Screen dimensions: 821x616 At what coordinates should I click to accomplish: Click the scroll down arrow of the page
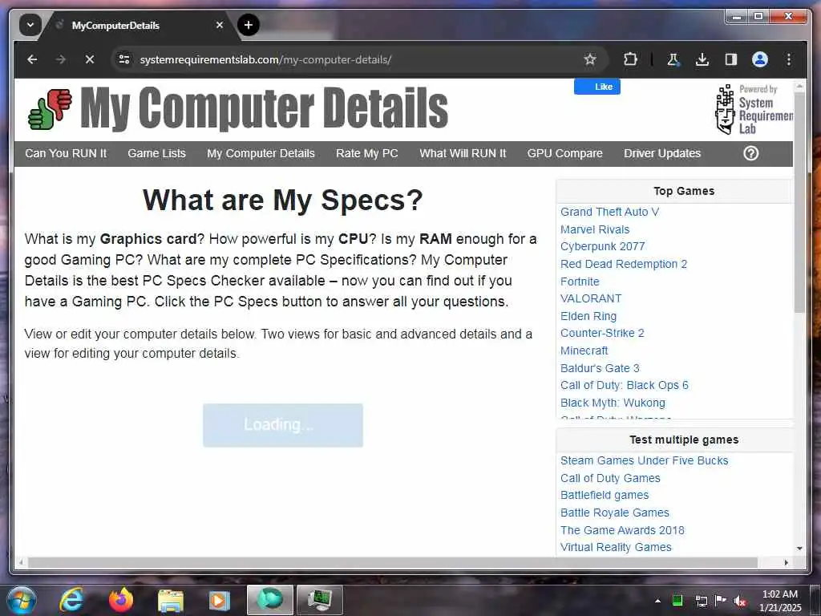[799, 549]
